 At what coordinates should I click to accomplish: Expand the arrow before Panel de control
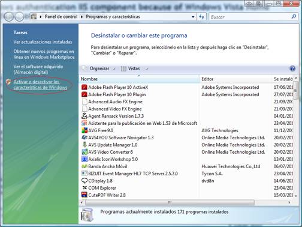coord(41,17)
